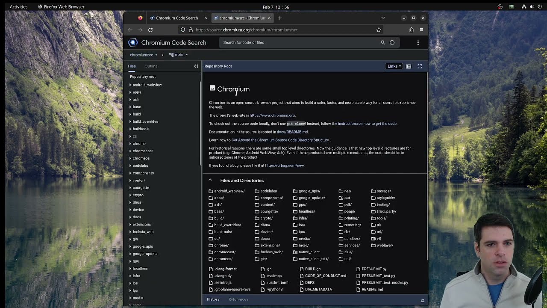The image size is (547, 308).
Task: Reload the page in Firefox
Action: 150,30
